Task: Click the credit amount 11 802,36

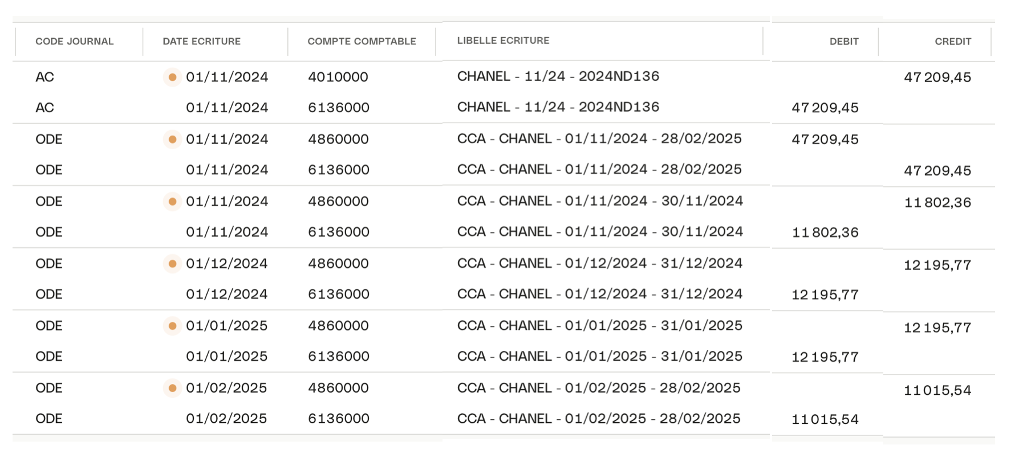Action: [937, 203]
